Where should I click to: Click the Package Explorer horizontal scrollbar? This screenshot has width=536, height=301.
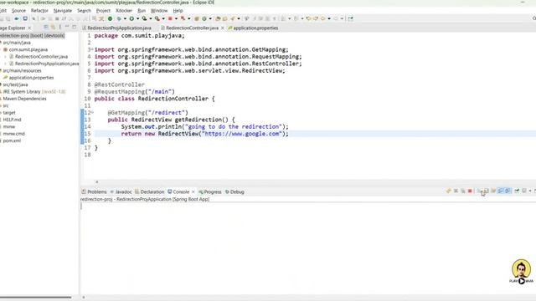tap(35, 298)
